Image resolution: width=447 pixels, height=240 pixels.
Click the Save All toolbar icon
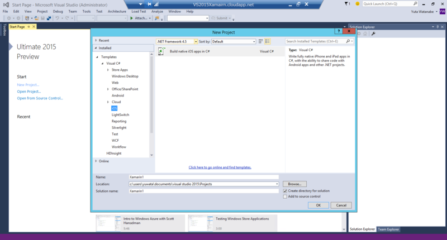pyautogui.click(x=49, y=18)
